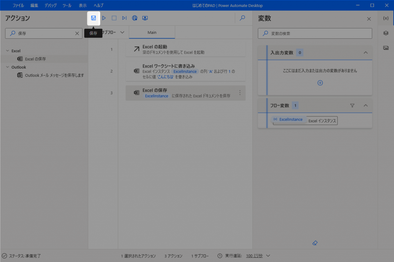Click ExcelInstance variable in step 3

coord(157,96)
